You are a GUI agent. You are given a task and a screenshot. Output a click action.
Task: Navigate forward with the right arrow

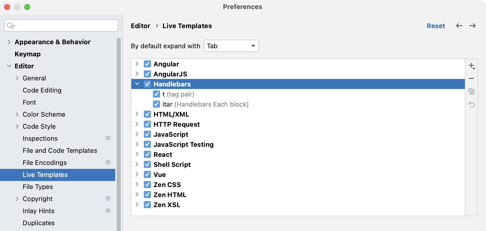coord(473,26)
